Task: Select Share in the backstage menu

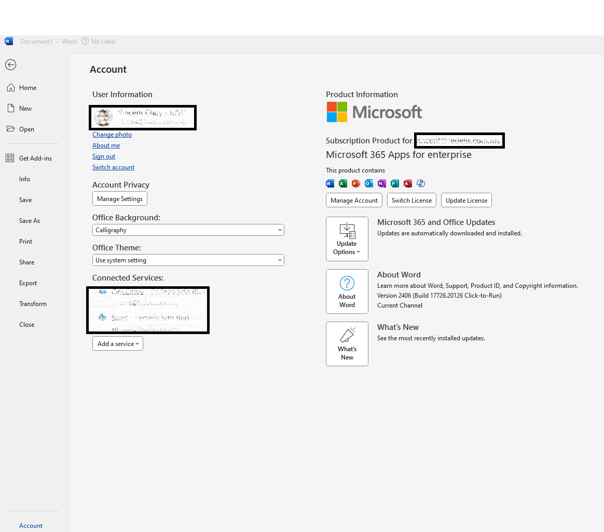Action: coord(26,262)
